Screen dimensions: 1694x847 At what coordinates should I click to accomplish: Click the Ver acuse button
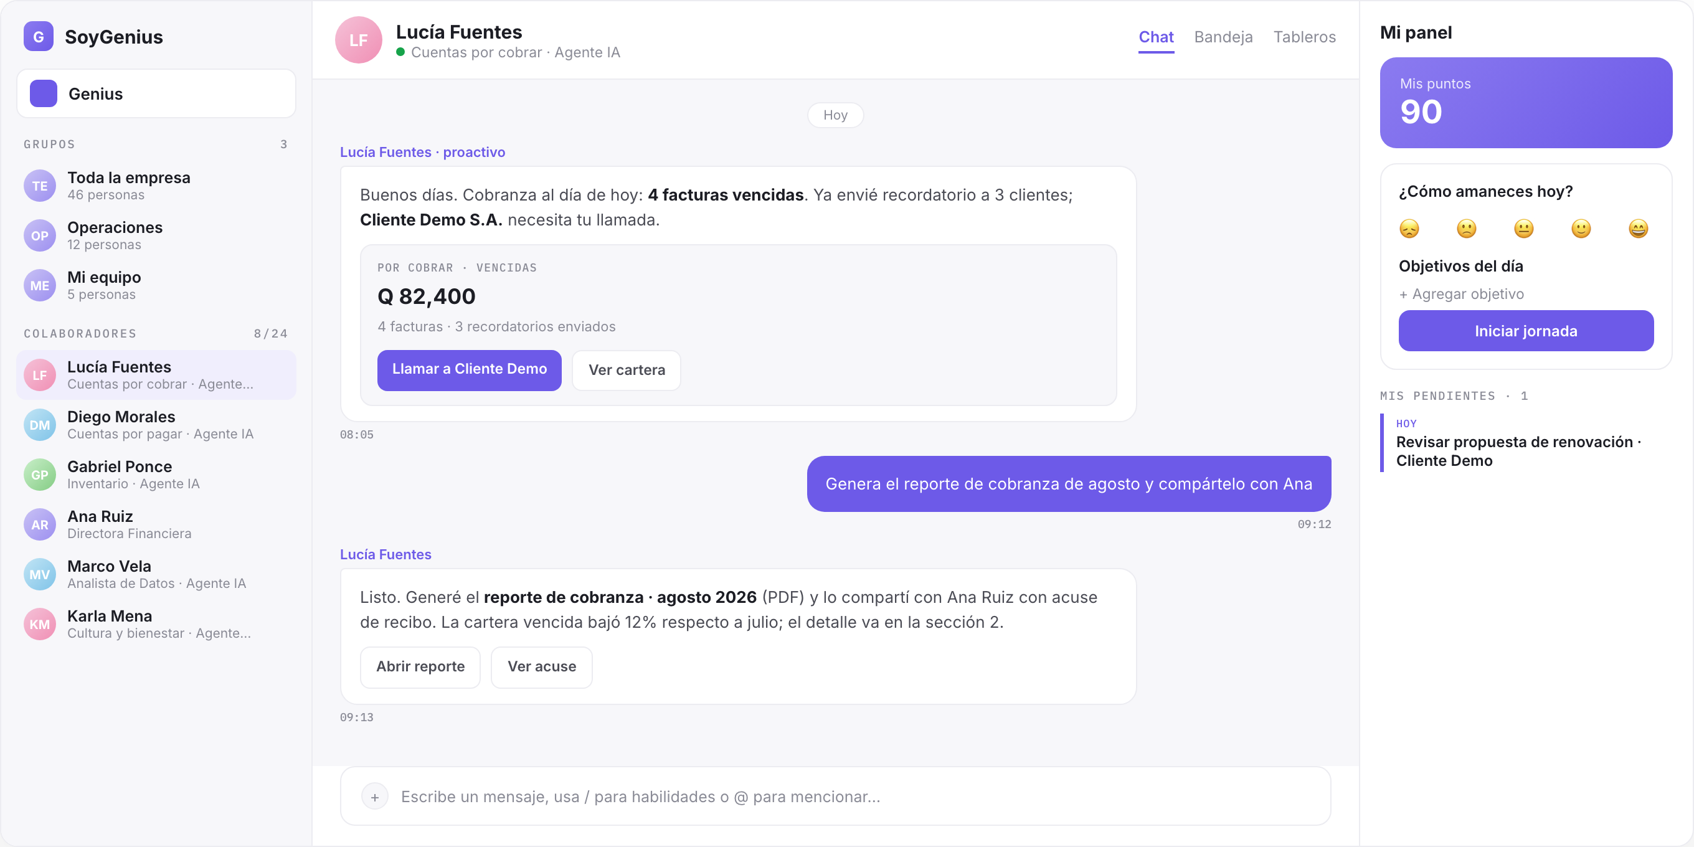(542, 667)
